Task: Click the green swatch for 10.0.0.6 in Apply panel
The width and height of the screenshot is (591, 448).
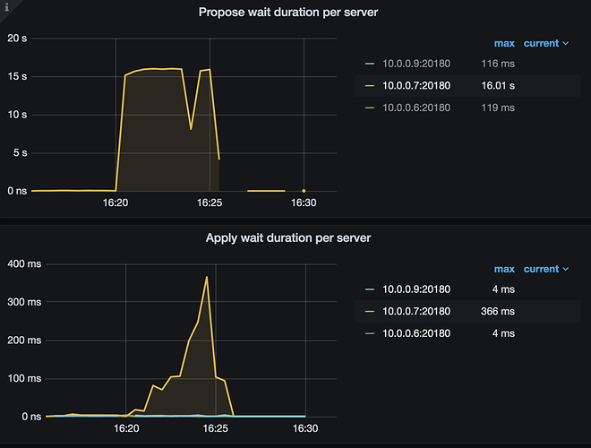Action: coord(370,333)
